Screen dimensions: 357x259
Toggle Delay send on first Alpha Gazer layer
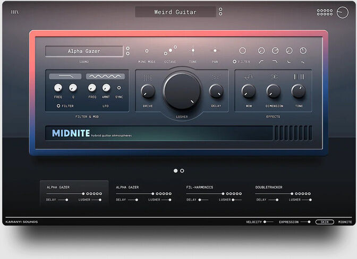pos(63,200)
